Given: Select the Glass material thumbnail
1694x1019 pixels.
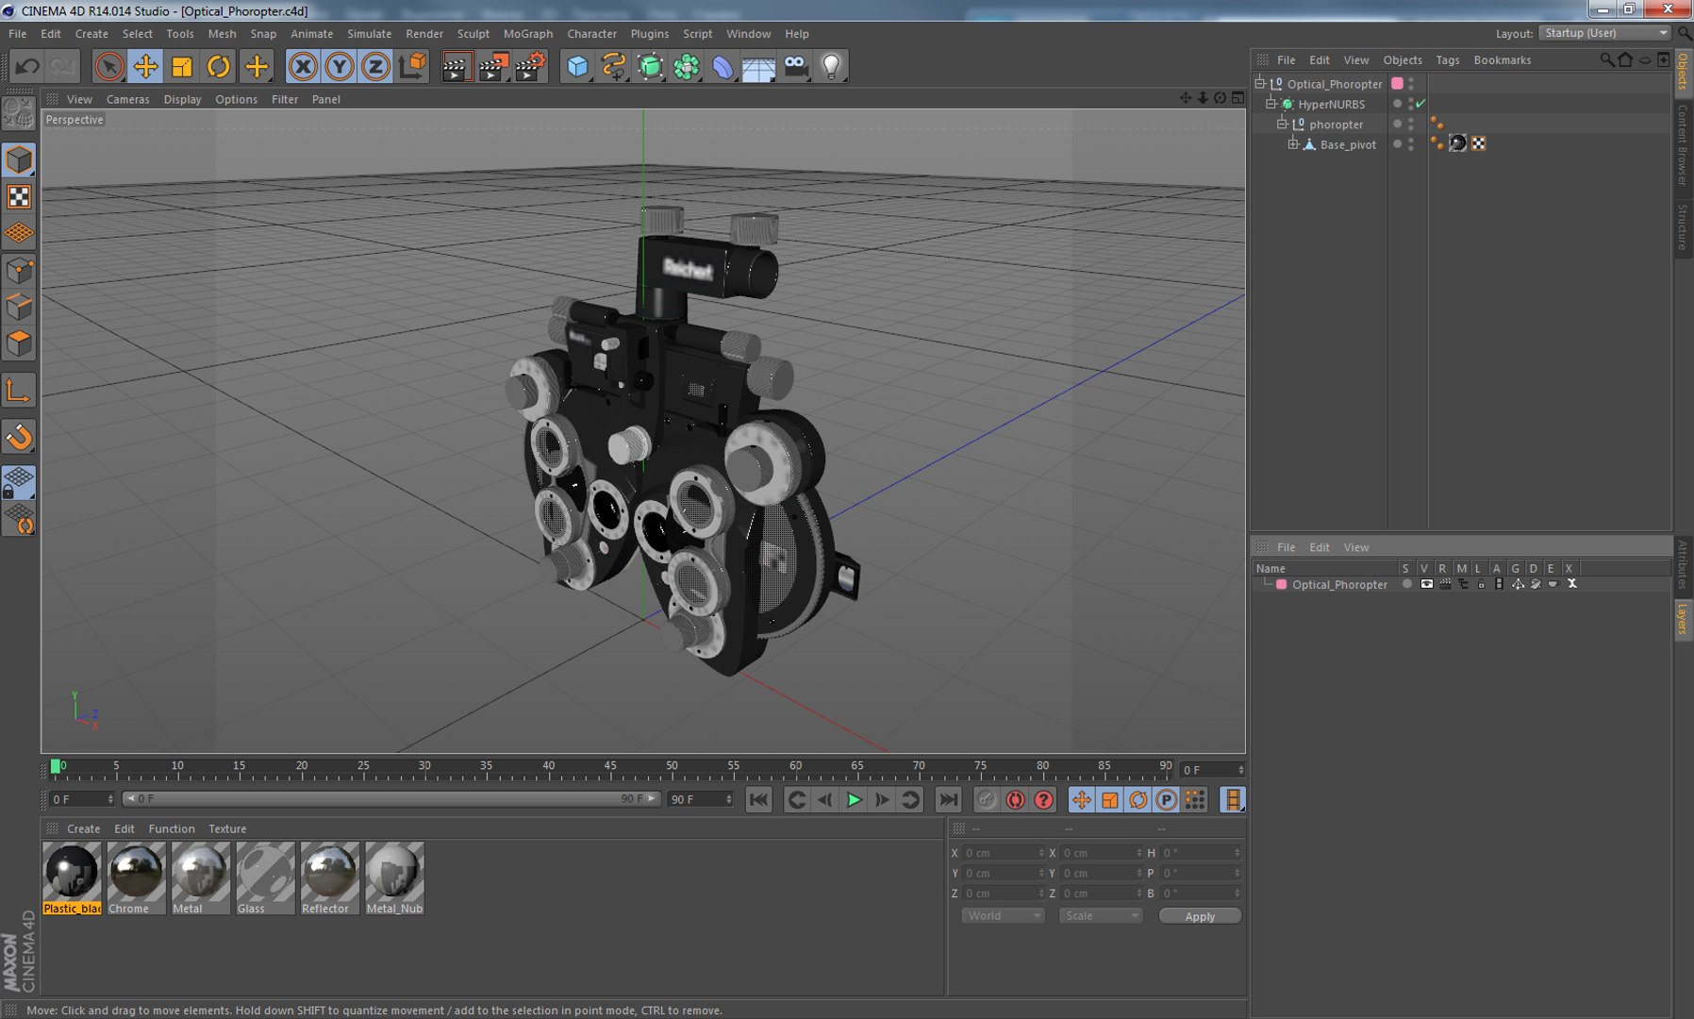Looking at the screenshot, I should click(x=265, y=878).
